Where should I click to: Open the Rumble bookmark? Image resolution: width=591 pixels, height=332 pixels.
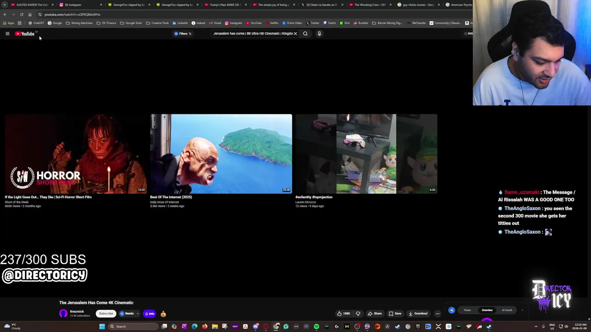click(x=361, y=23)
